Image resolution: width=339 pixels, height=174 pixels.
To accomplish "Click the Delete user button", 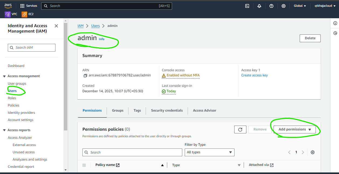I will (x=310, y=38).
